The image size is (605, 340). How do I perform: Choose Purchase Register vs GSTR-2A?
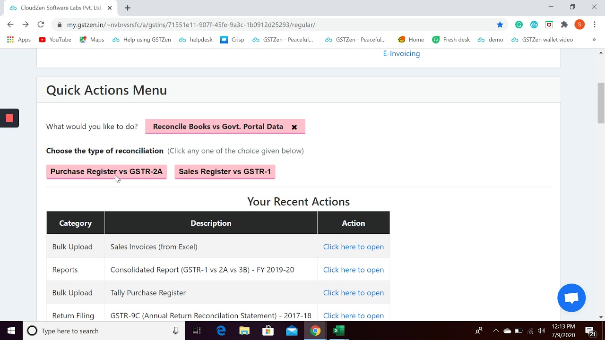[106, 171]
